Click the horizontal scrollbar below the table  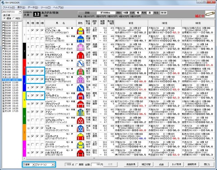tap(118, 158)
